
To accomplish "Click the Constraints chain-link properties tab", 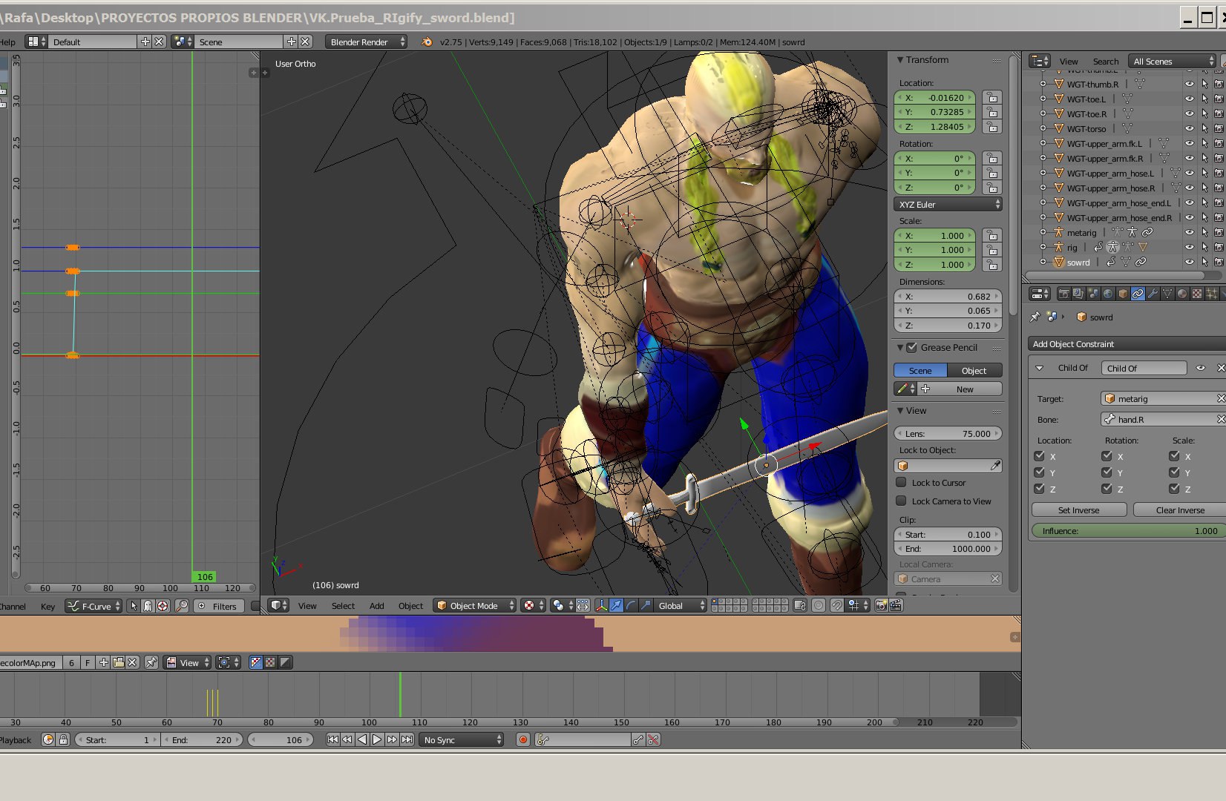I will click(1138, 294).
